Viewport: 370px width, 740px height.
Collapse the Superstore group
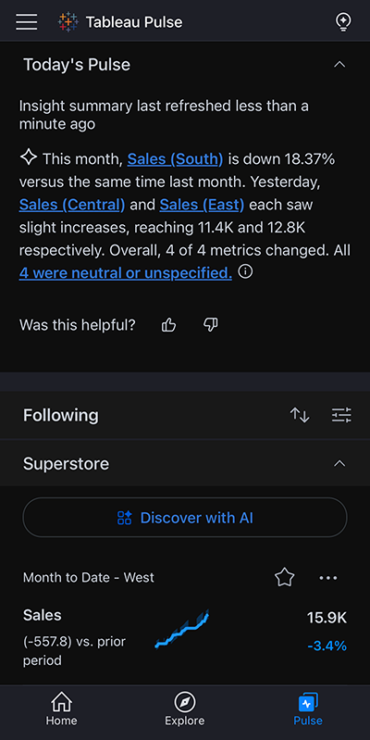click(339, 463)
